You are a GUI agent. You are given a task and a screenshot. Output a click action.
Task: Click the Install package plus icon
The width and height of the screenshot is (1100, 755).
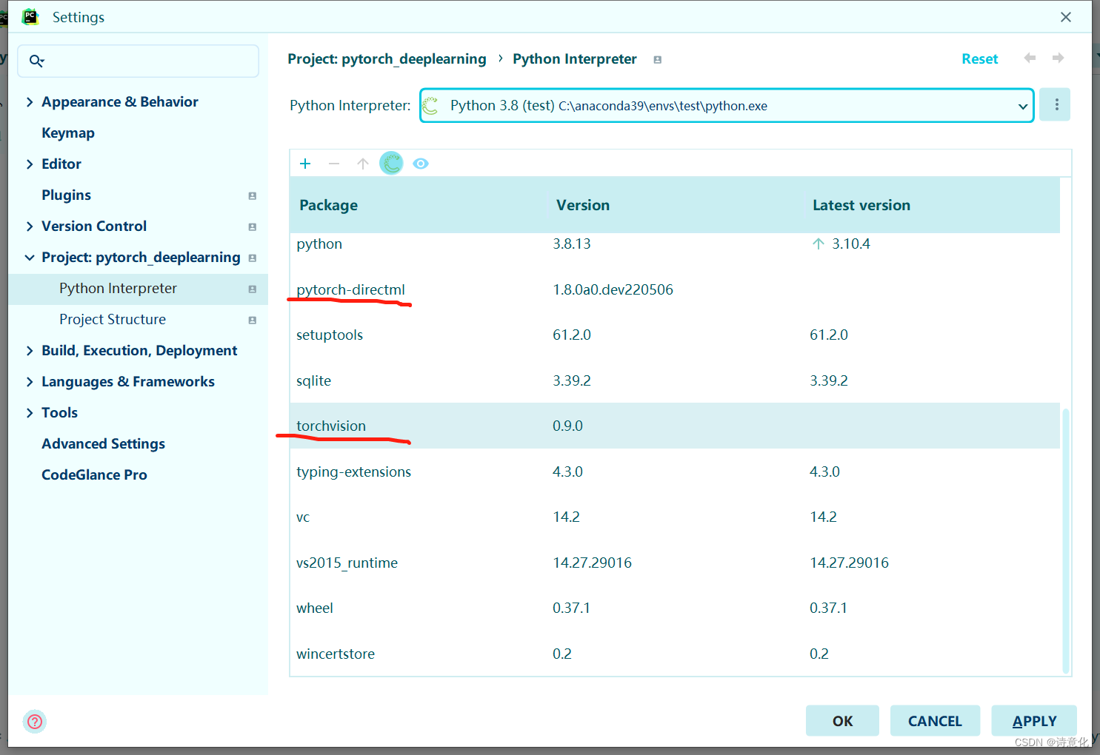305,163
